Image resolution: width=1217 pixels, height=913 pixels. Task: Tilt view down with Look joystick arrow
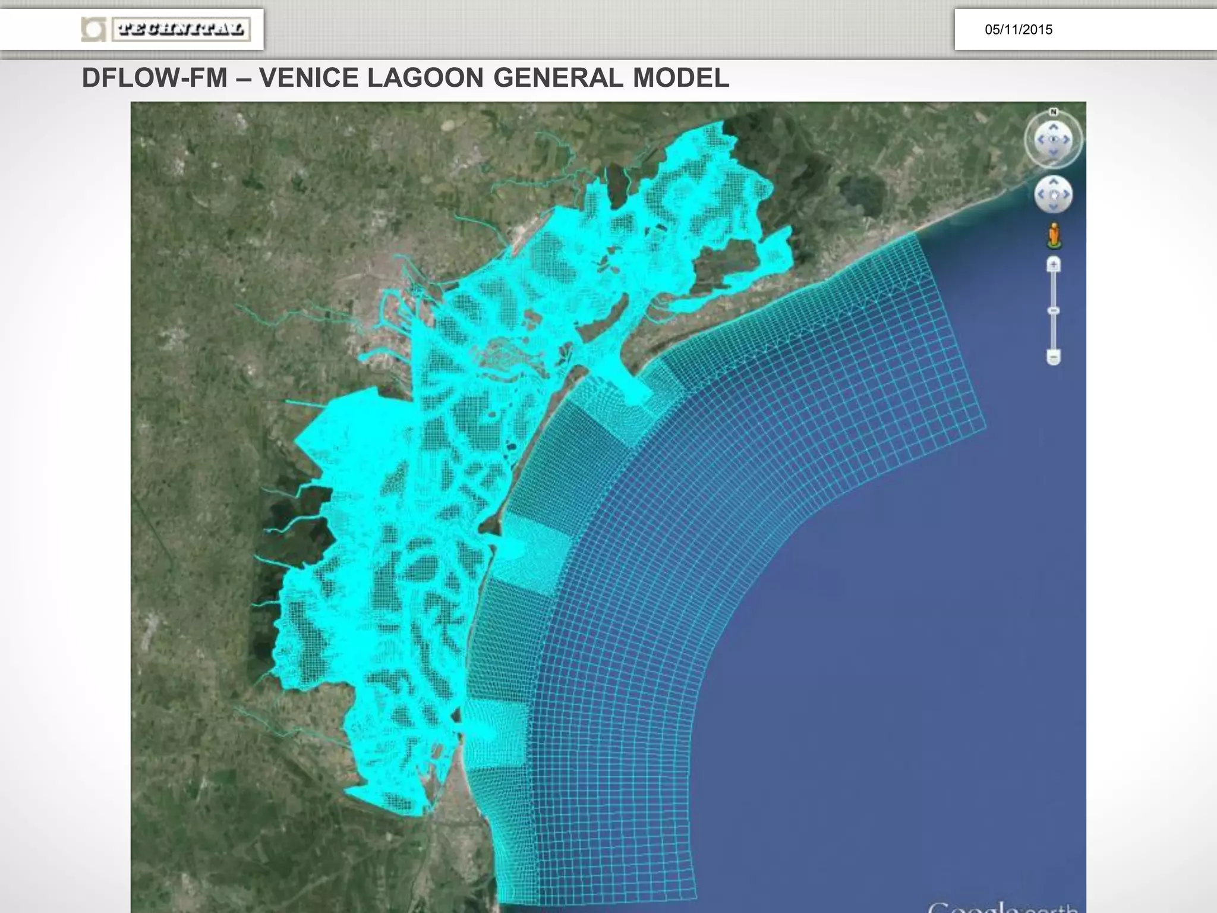click(x=1054, y=153)
